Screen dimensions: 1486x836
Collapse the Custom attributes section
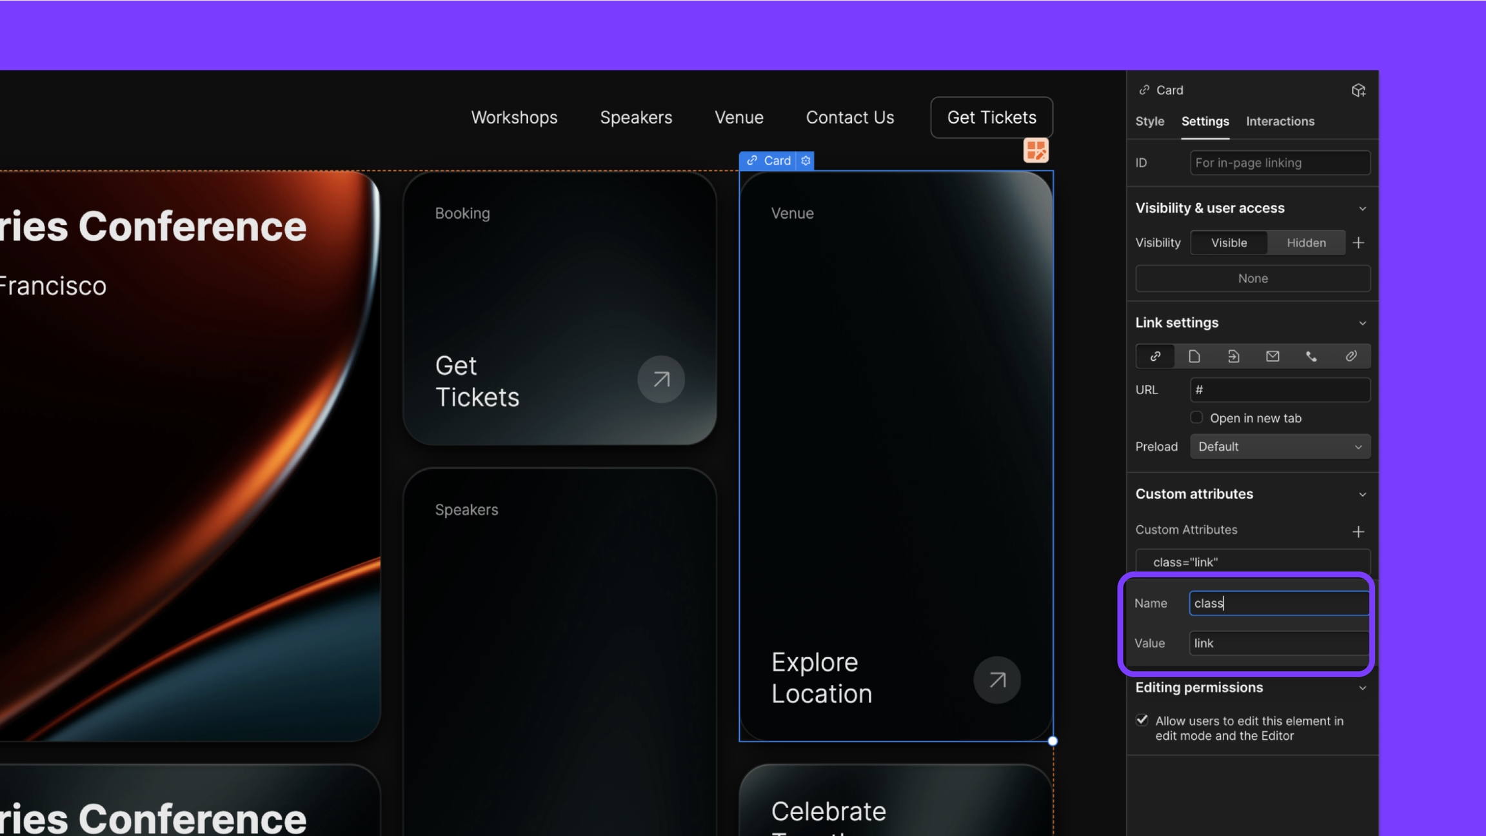(1362, 495)
